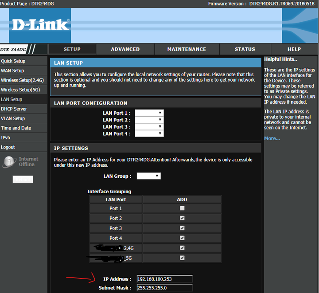Screen dimensions: 319x293
Task: Click the D-Link logo
Action: [x=40, y=25]
